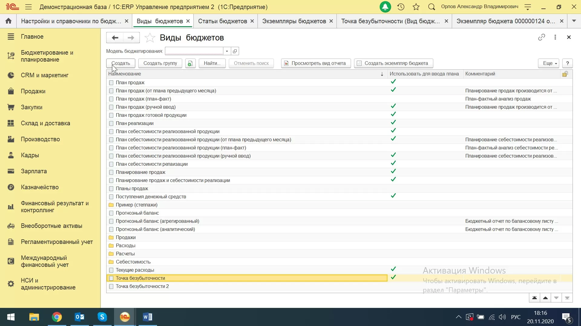Click the get link chain icon
Viewport: 581px width, 326px height.
(541, 37)
